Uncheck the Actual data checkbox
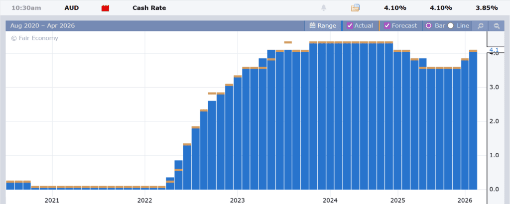 350,26
